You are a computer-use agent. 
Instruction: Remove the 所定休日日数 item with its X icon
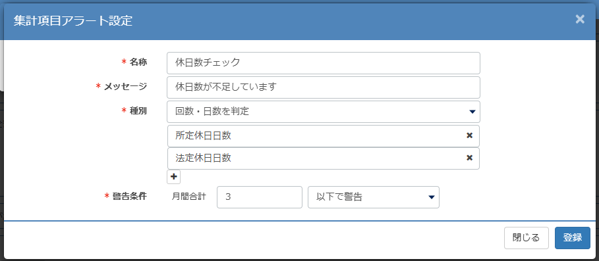pos(469,135)
